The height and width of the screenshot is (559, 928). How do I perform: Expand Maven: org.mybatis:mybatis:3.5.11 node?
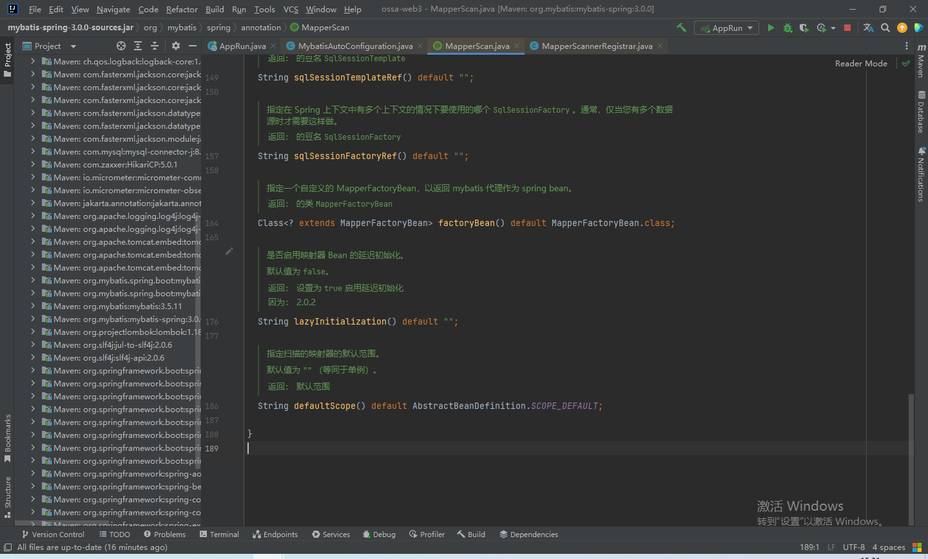pos(33,306)
